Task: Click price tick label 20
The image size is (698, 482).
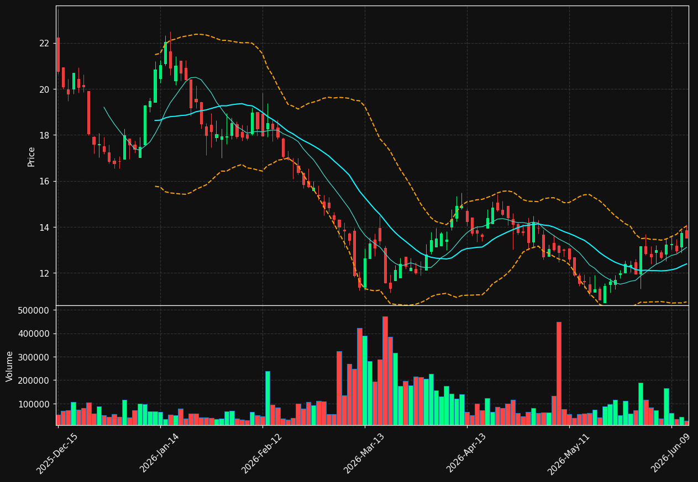Action: (44, 89)
